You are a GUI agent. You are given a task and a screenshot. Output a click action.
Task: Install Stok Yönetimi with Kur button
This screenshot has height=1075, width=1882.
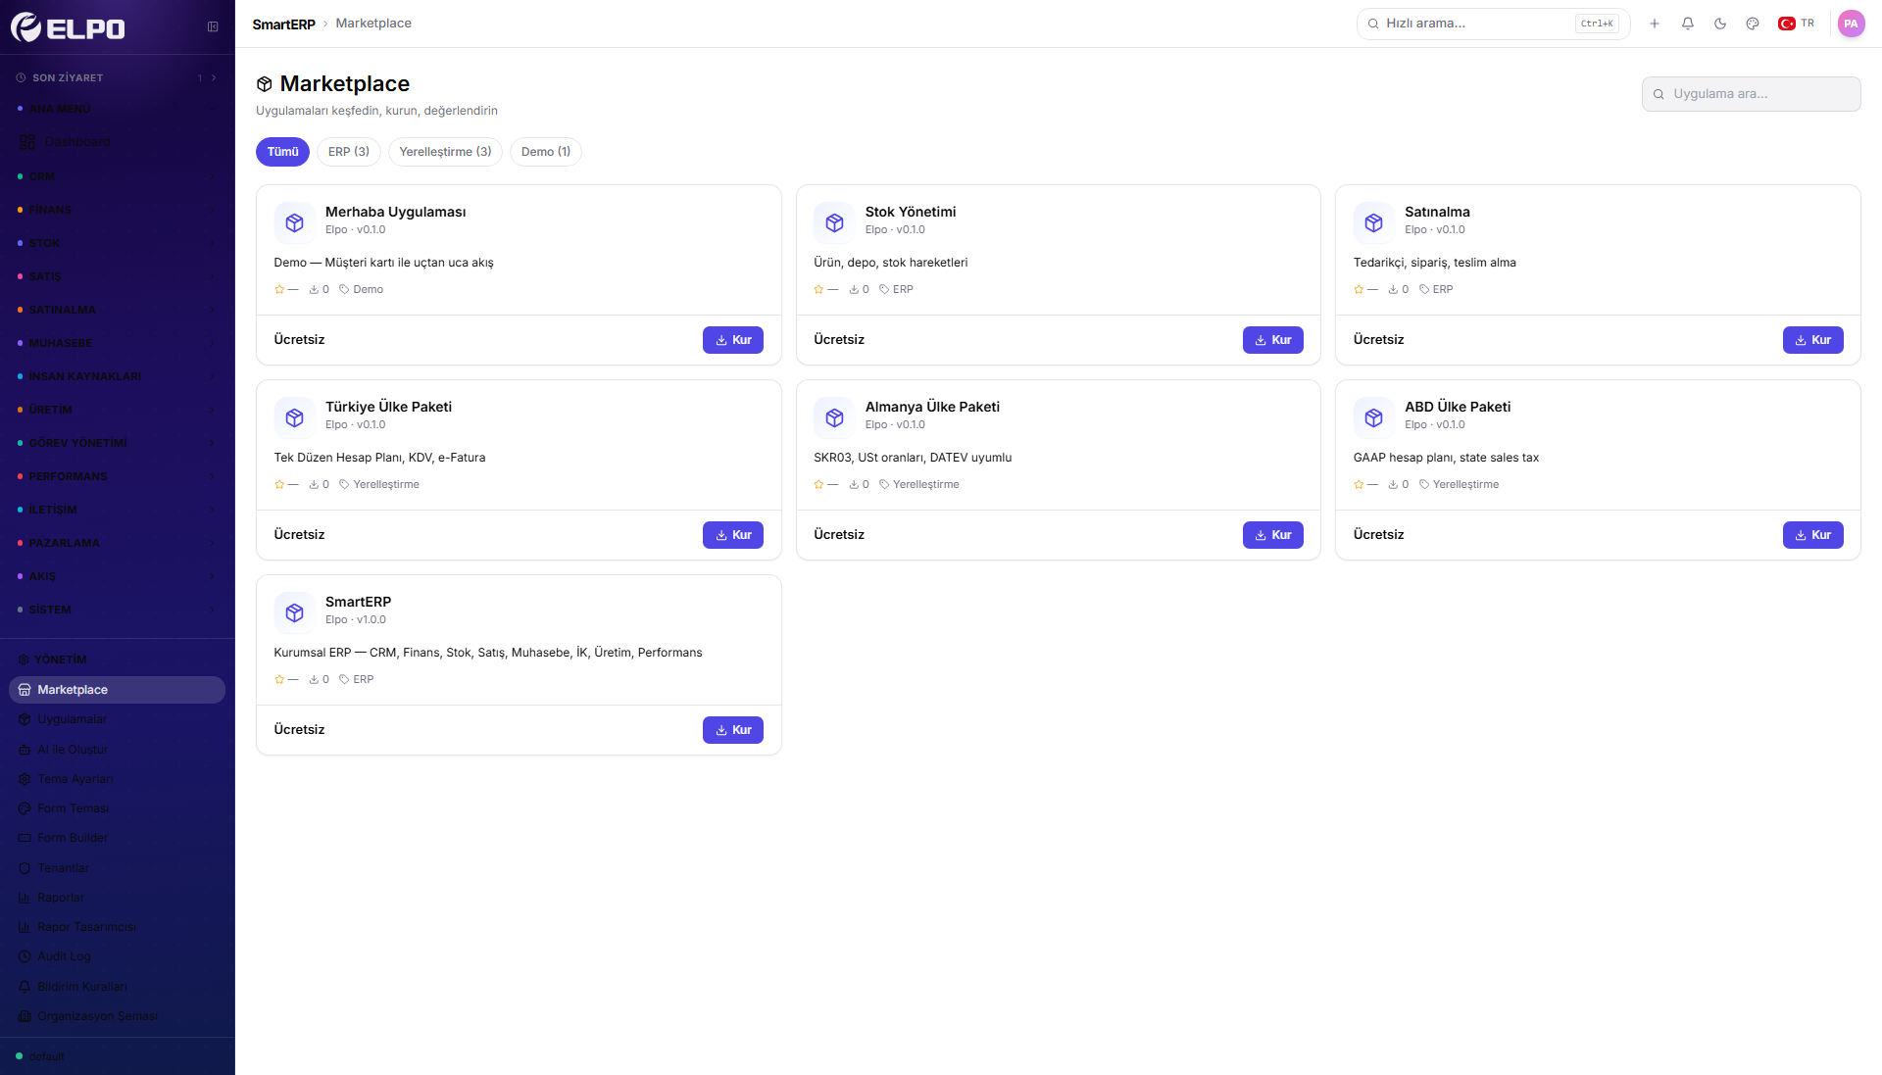pos(1273,340)
